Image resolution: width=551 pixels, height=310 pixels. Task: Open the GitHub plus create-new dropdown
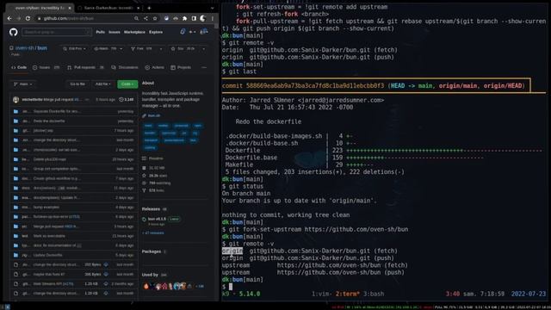pyautogui.click(x=192, y=32)
